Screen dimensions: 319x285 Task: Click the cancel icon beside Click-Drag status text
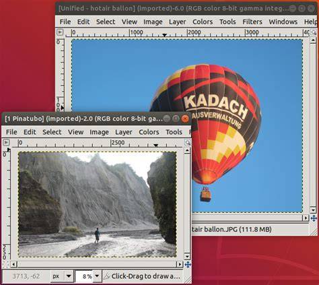(107, 276)
